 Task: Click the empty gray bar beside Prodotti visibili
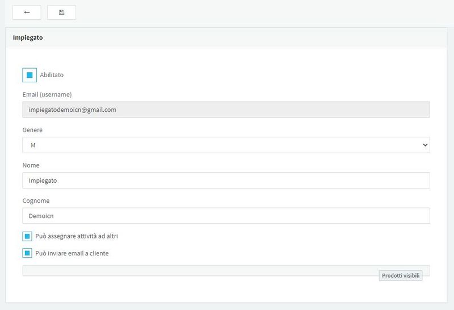coord(200,271)
